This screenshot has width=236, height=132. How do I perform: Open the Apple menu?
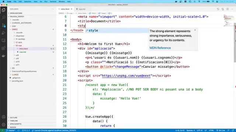pyautogui.click(x=3, y=1)
